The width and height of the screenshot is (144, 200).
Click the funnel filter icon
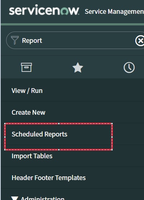(15, 40)
